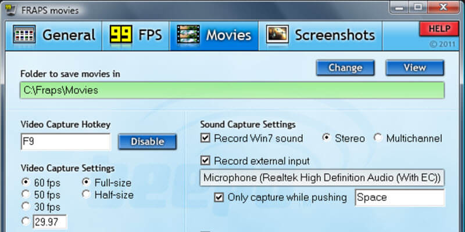465x232 pixels.
Task: Click the FRAPS app icon in title bar
Action: (x=10, y=10)
